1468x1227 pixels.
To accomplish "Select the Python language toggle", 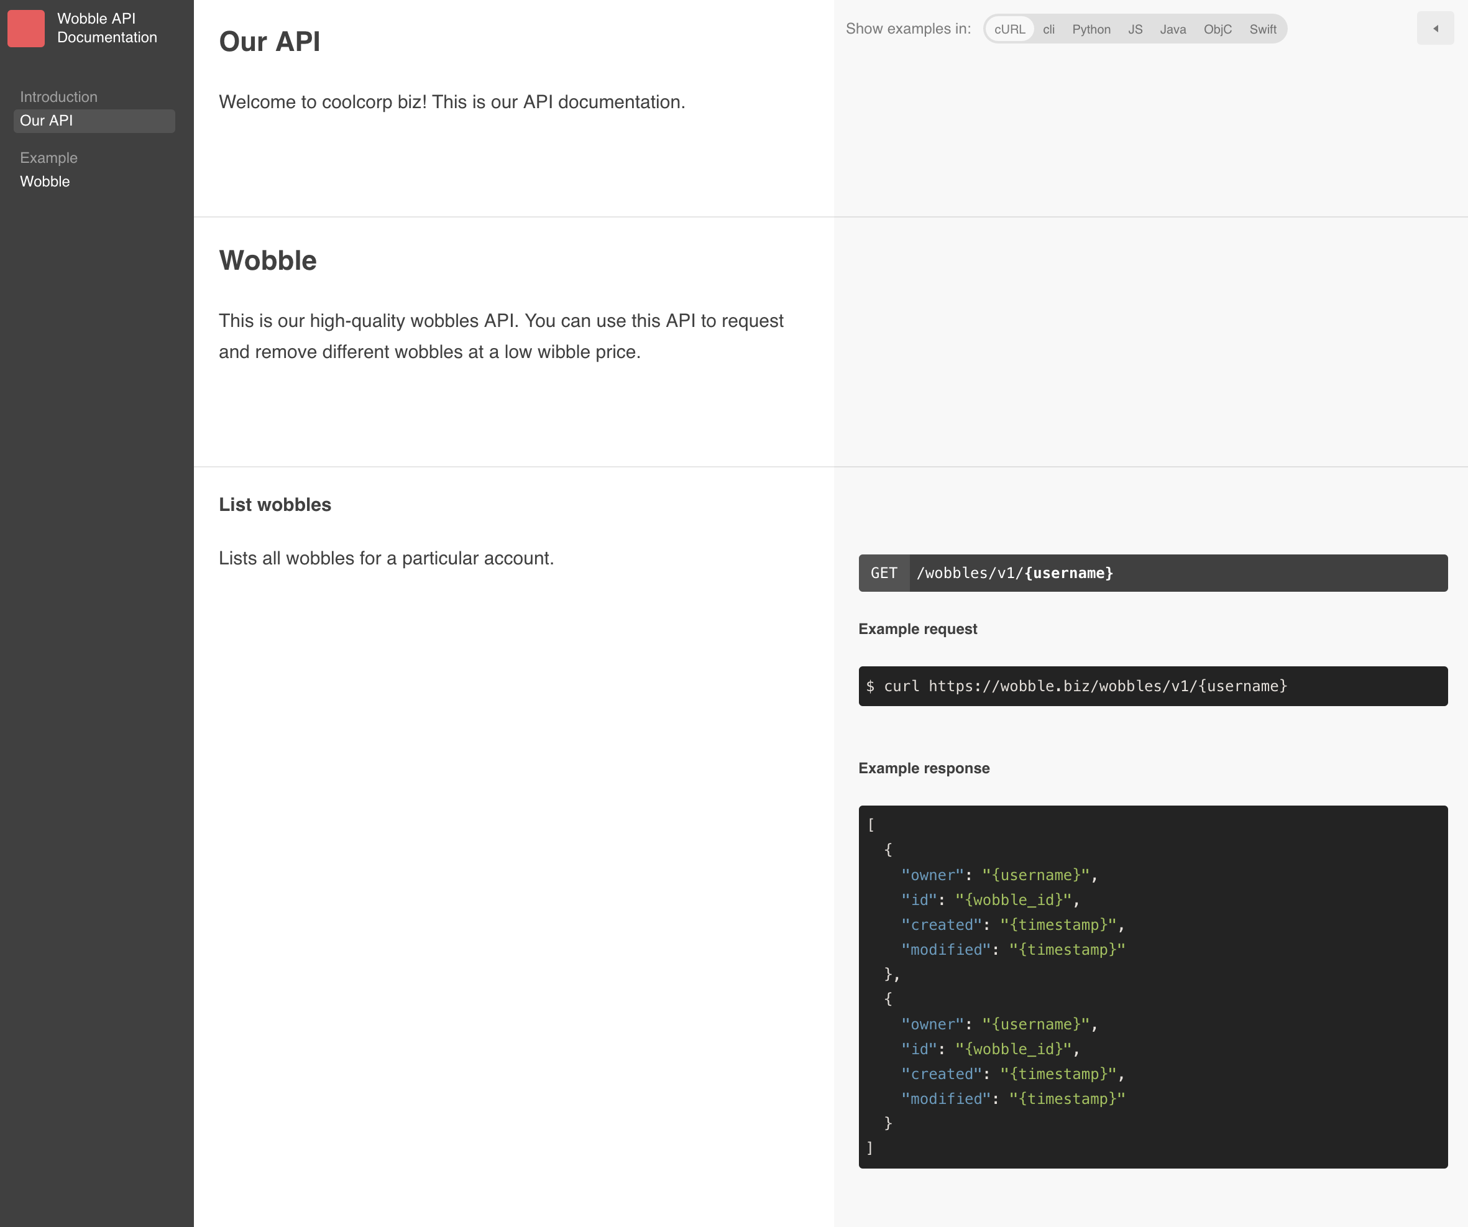I will [1089, 28].
